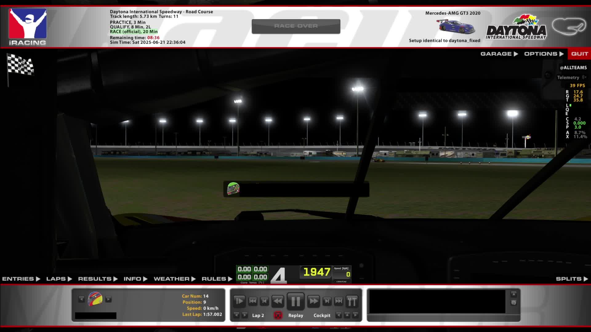Expand the RESULTS panel
The height and width of the screenshot is (332, 591).
[98, 279]
